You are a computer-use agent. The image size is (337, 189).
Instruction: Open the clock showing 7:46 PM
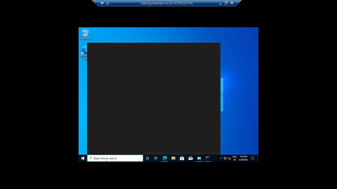click(243, 158)
